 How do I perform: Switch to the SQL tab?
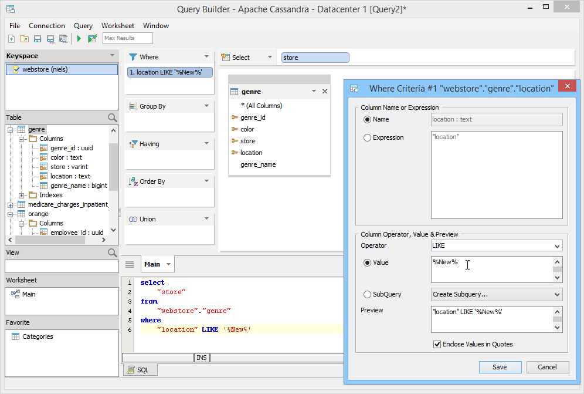(x=140, y=370)
